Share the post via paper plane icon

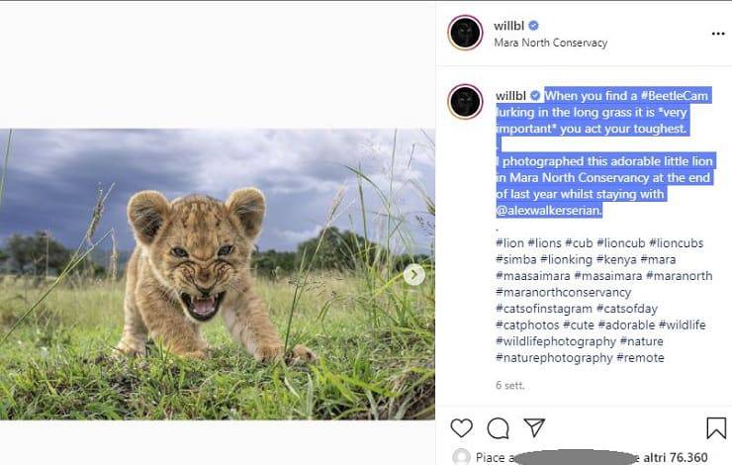[534, 428]
